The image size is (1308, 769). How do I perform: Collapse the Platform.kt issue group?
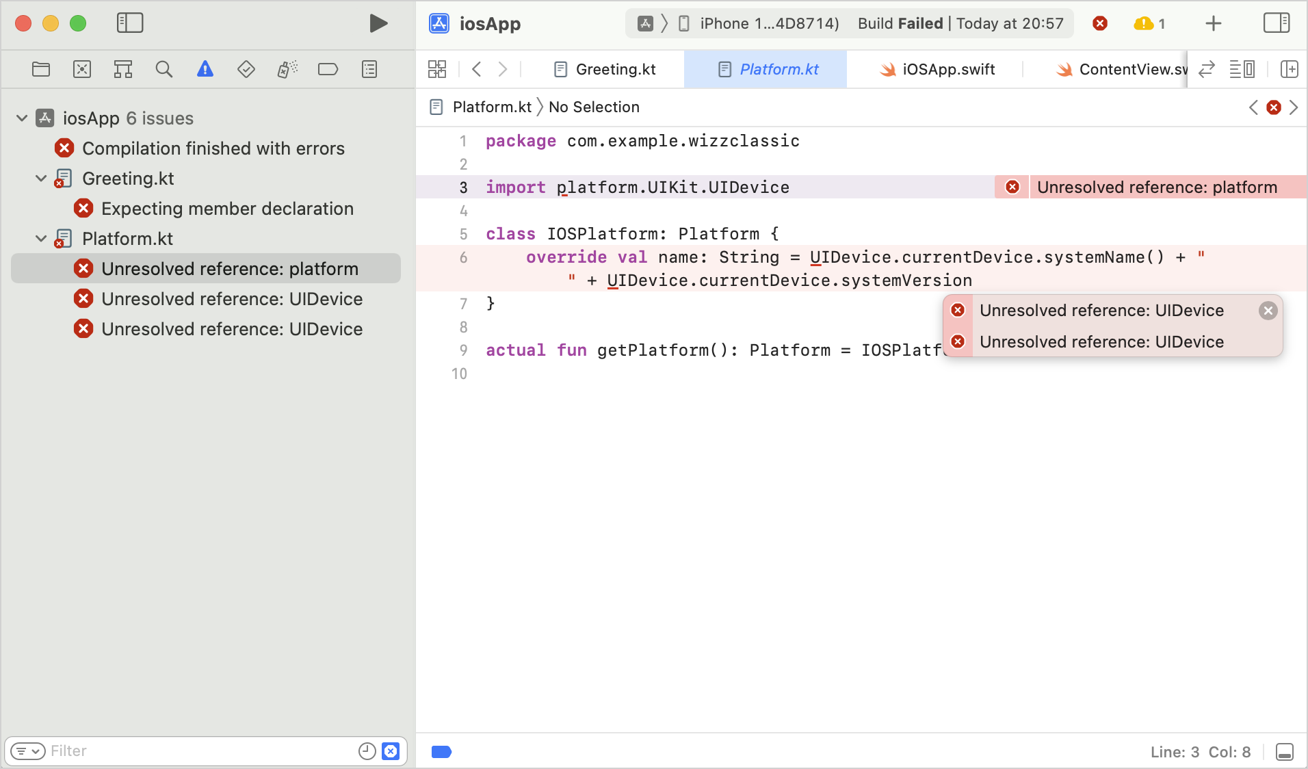click(x=40, y=238)
